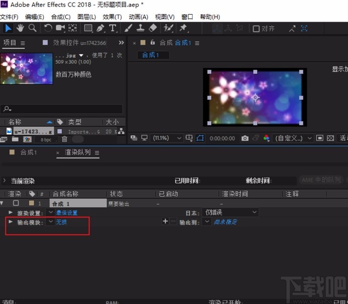
Task: Click the interpret footage icon
Action: click(x=4, y=139)
